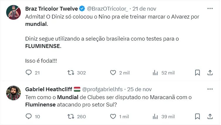View analytics for the 39 mil views tweet
The image size is (221, 125).
click(x=155, y=116)
